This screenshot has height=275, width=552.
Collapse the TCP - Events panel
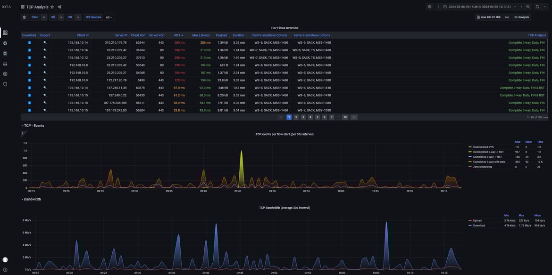(22, 125)
